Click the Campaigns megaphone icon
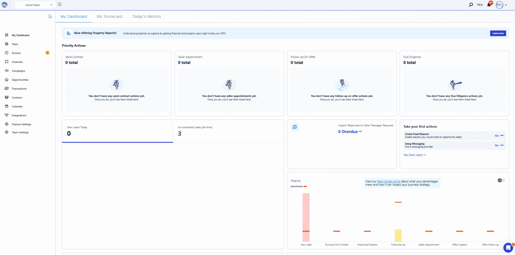Image resolution: width=515 pixels, height=255 pixels. (x=7, y=71)
